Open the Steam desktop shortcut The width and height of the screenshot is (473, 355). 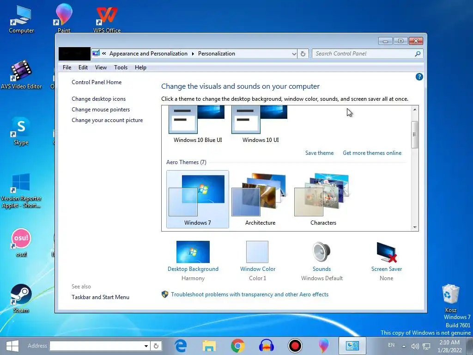pyautogui.click(x=21, y=298)
